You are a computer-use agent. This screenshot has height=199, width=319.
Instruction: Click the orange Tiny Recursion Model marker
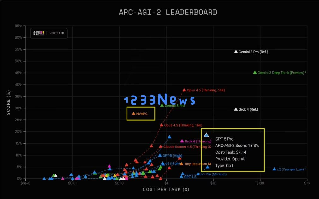click(181, 164)
